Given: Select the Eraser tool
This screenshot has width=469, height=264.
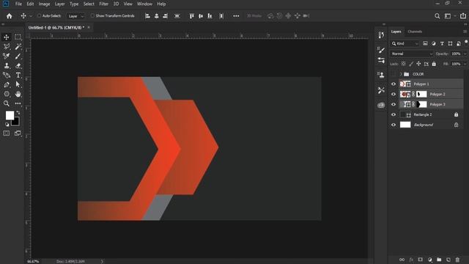Looking at the screenshot, I should [x=18, y=65].
